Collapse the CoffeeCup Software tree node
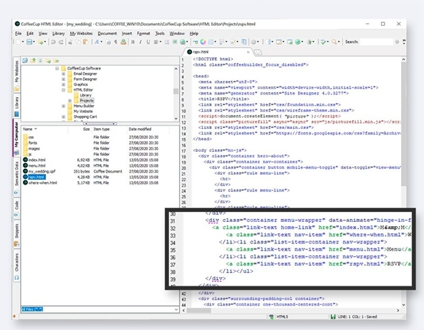Screen dimensions: 424x330 (57, 69)
